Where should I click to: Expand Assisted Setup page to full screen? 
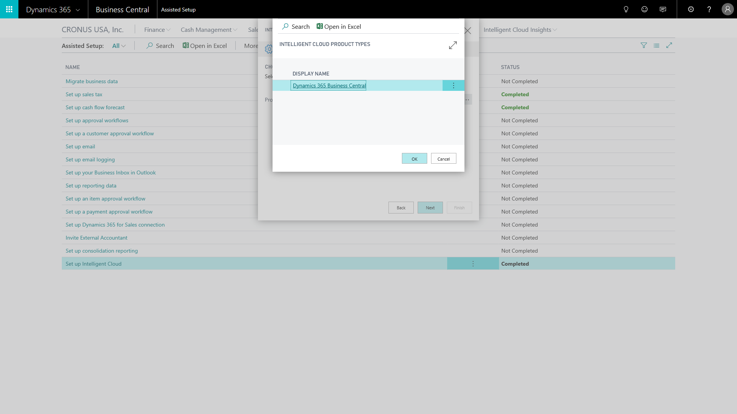[x=669, y=45]
